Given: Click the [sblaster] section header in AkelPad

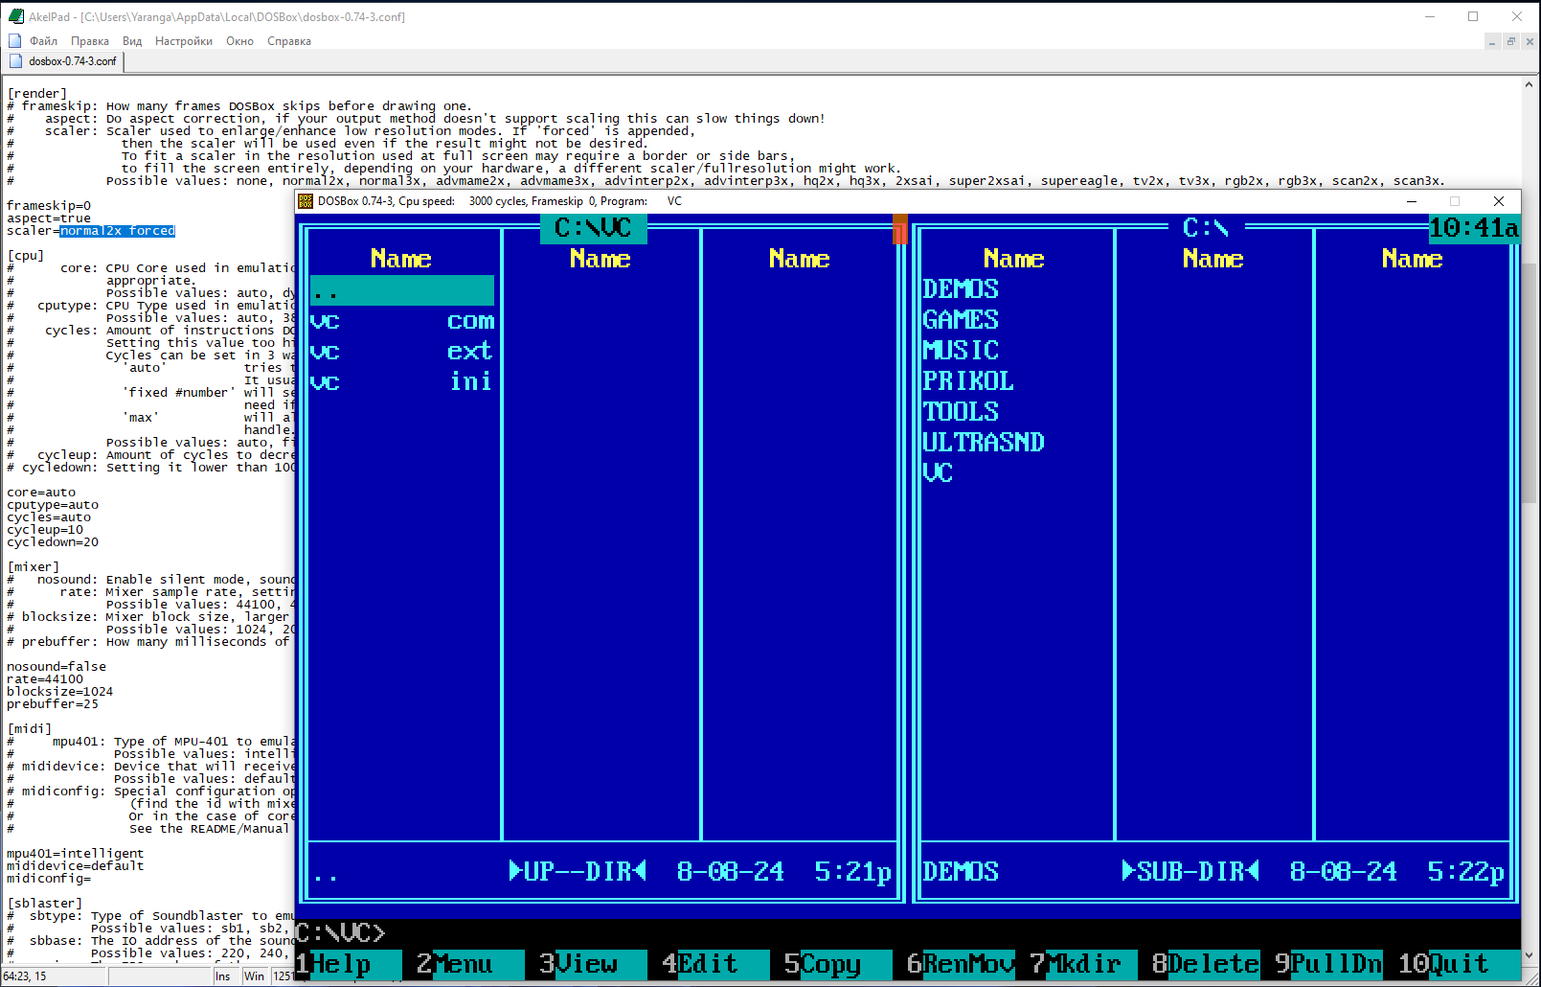Looking at the screenshot, I should [45, 904].
